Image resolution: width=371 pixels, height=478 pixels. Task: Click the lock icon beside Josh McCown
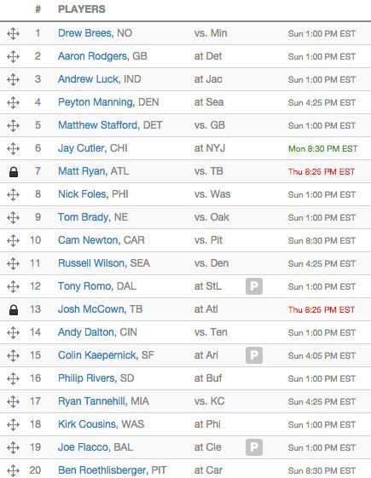[x=14, y=310]
